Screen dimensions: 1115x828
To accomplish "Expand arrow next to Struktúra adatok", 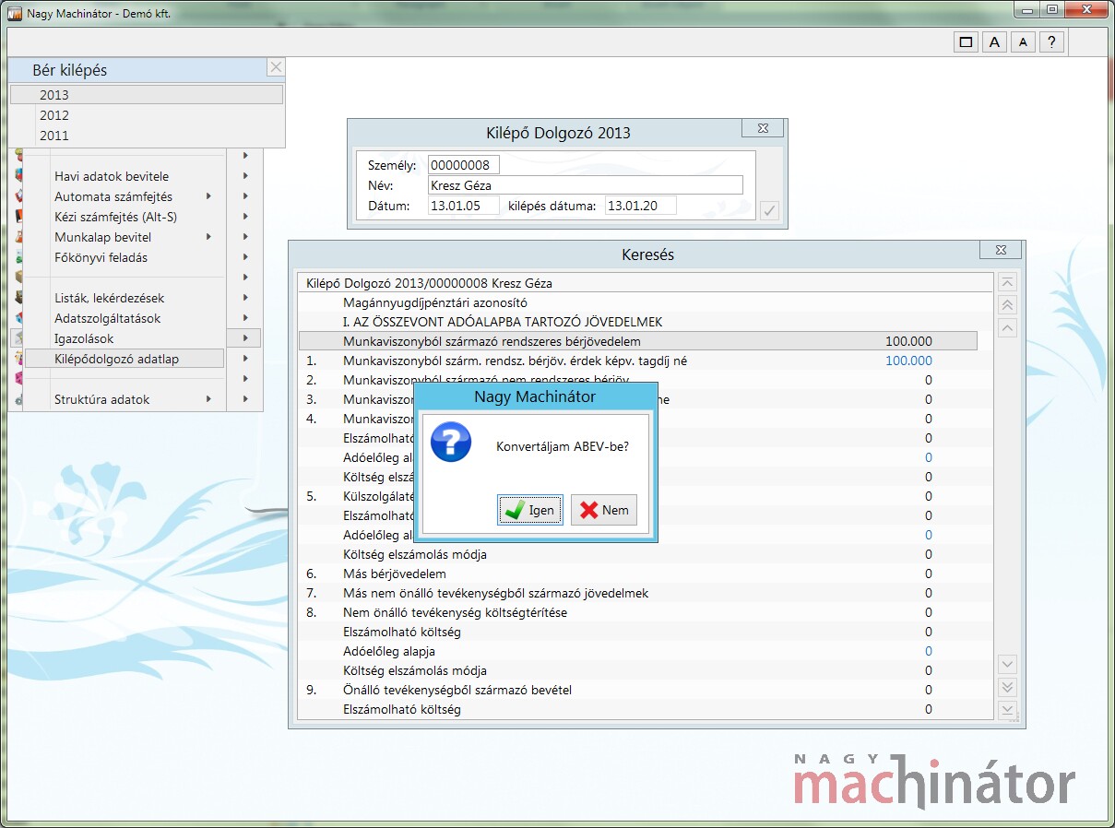I will [209, 399].
